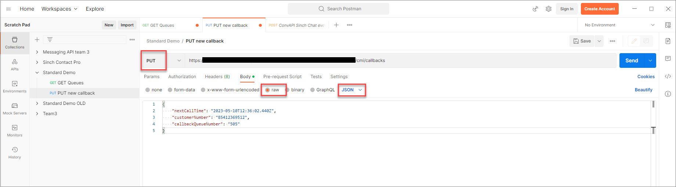Viewport: 676px width, 187px height.
Task: Select the x-www-form-urlencoded body radio
Action: point(203,90)
